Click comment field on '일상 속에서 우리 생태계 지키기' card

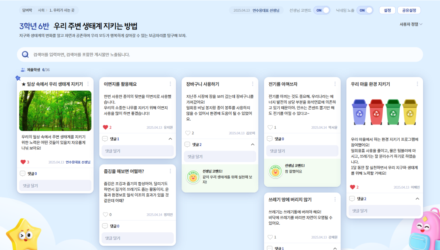[x=55, y=185]
